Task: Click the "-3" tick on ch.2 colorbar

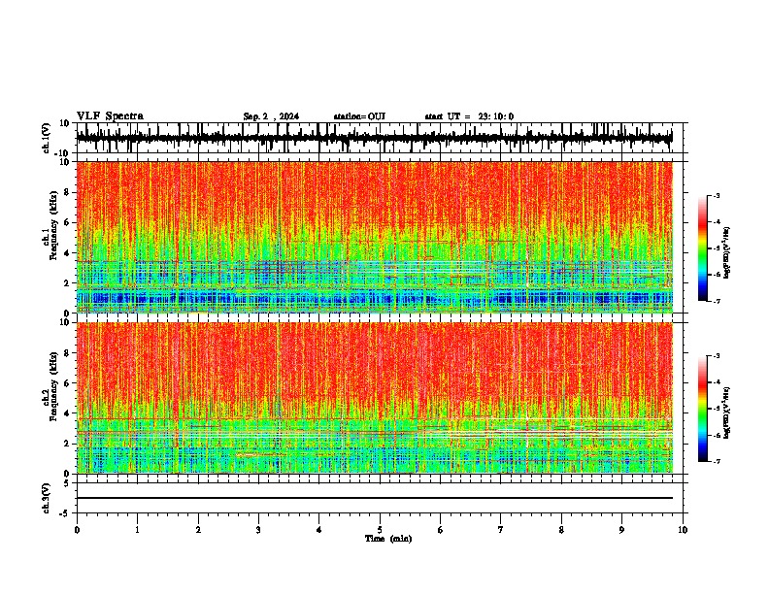Action: click(x=716, y=356)
